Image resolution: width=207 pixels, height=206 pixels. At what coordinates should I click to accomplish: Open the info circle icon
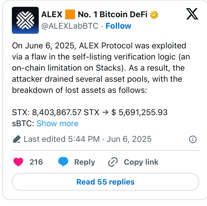pyautogui.click(x=193, y=139)
